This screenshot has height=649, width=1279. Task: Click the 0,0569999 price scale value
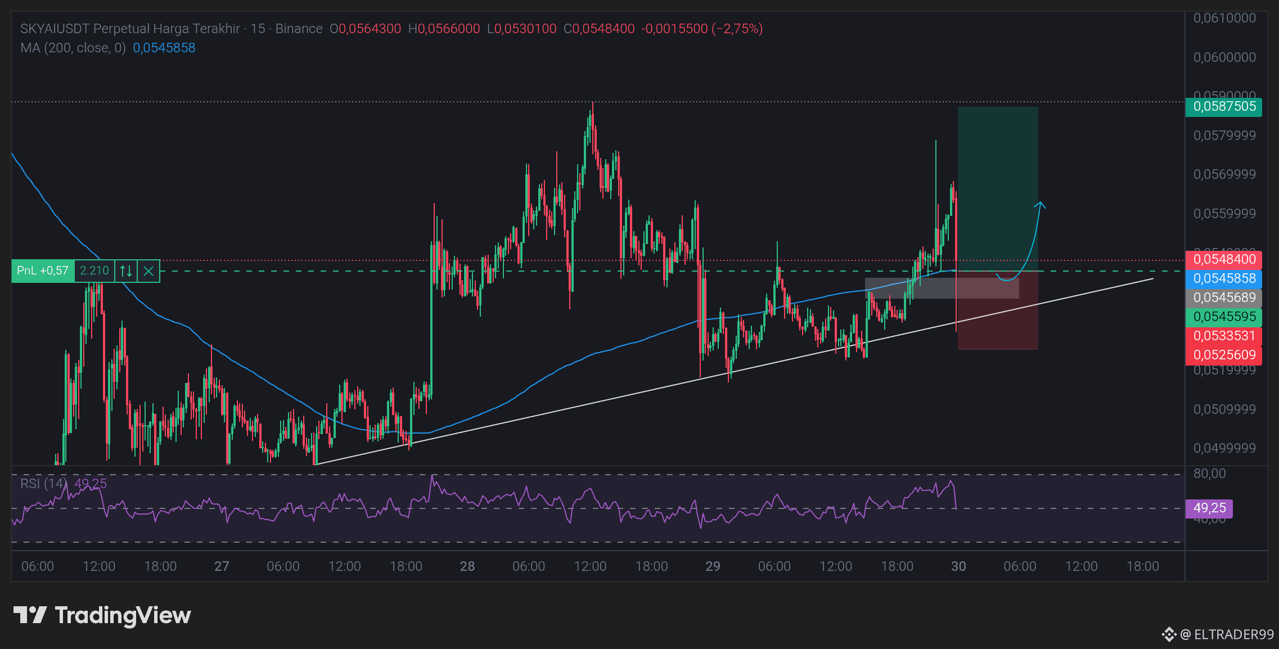[1225, 174]
